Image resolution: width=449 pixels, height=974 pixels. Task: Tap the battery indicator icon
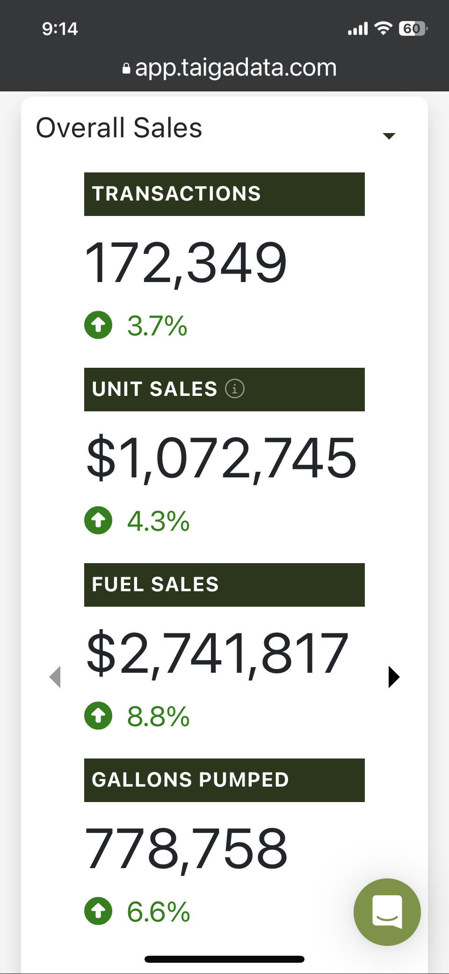tap(413, 29)
